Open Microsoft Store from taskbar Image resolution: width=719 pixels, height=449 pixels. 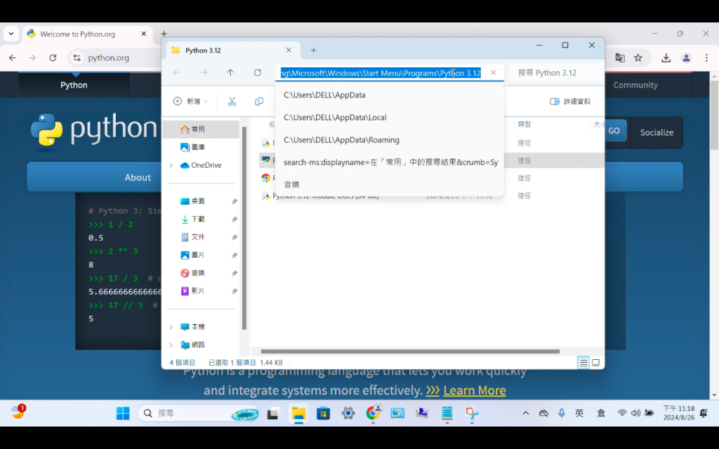[323, 413]
